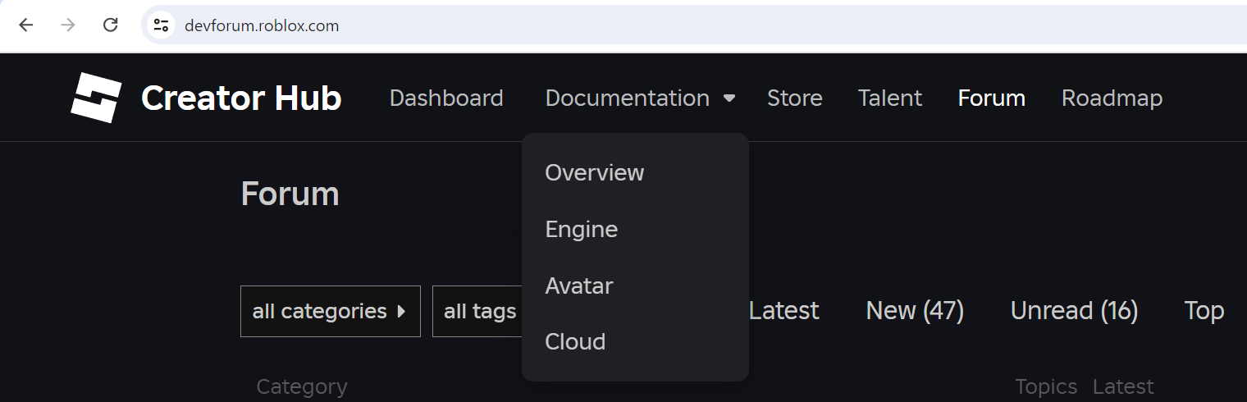Visit the Roadmap page

pos(1112,98)
